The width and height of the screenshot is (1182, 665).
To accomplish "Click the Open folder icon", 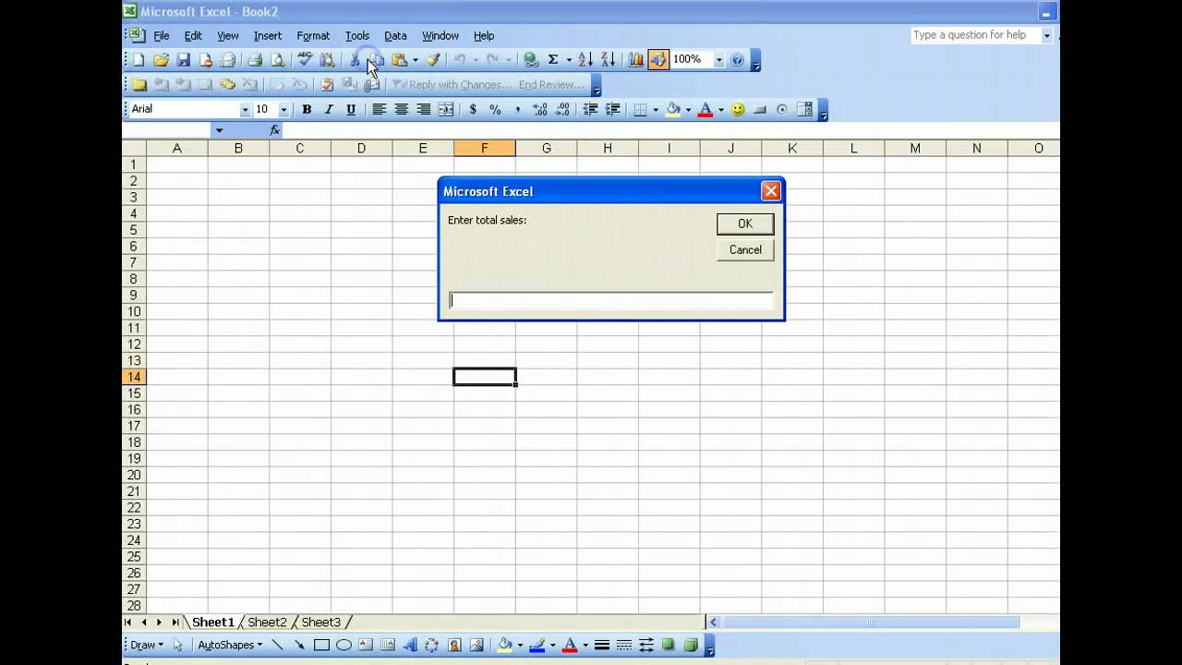I will click(x=161, y=60).
